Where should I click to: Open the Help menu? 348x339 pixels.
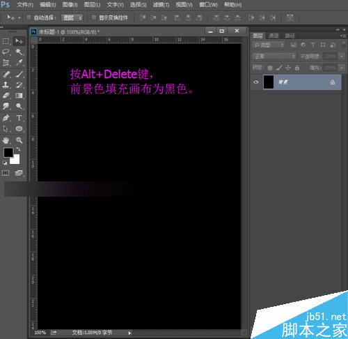(232, 5)
